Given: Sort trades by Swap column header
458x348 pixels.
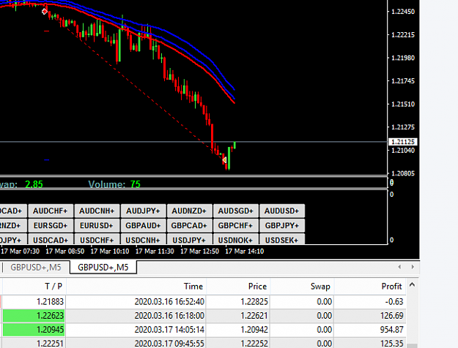Looking at the screenshot, I should coord(302,286).
